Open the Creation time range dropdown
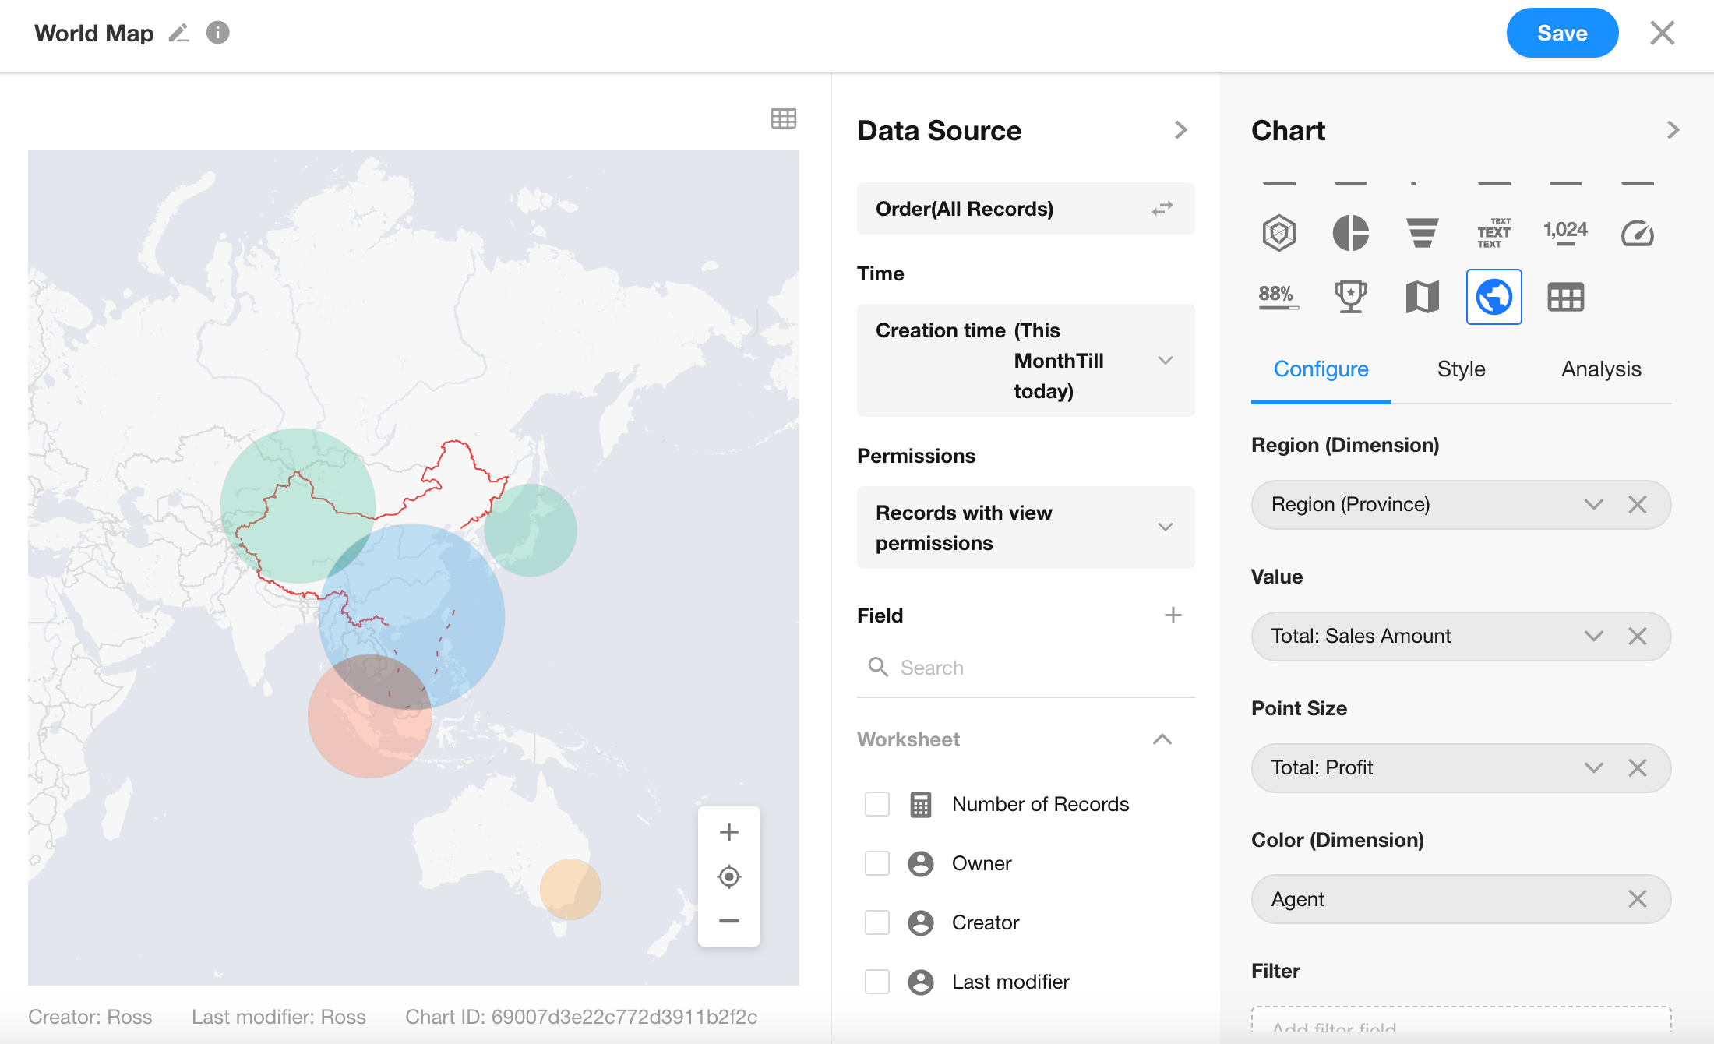This screenshot has height=1044, width=1714. [1165, 361]
